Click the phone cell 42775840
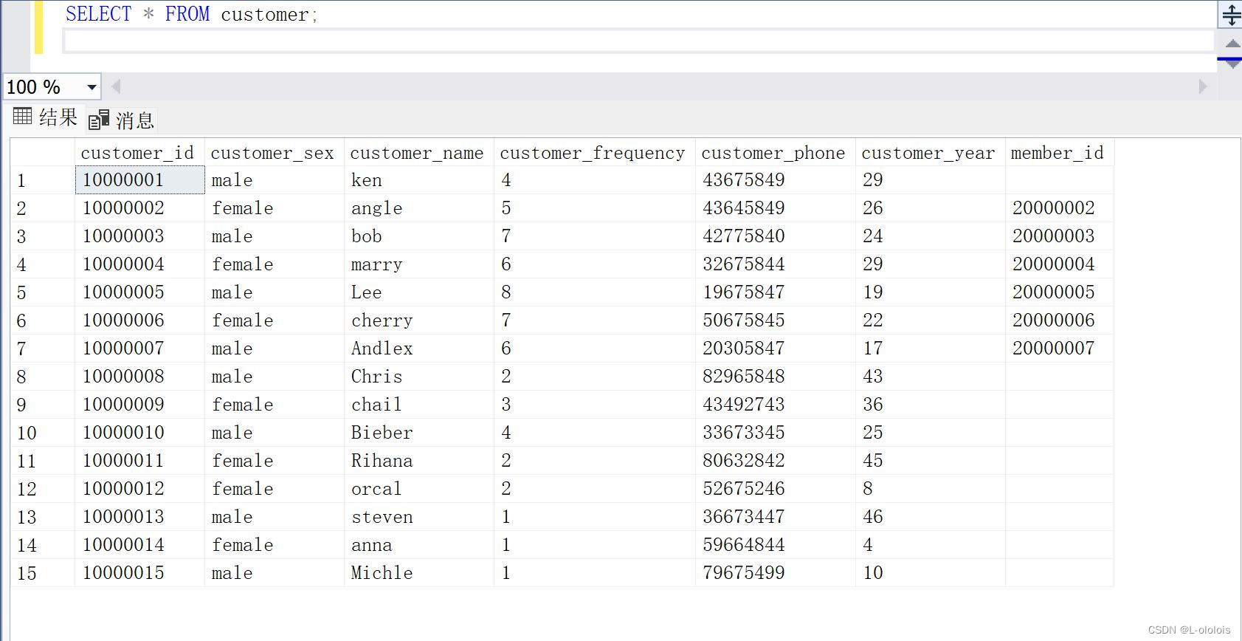 click(775, 236)
